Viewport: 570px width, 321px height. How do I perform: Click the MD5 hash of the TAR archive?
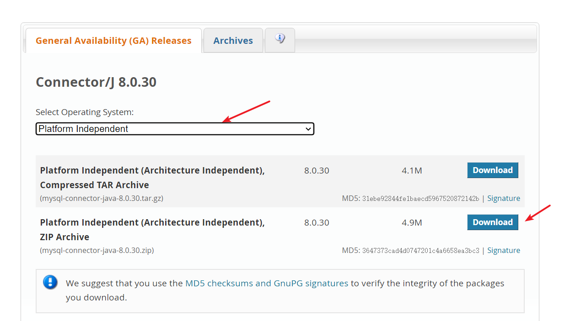pyautogui.click(x=420, y=199)
